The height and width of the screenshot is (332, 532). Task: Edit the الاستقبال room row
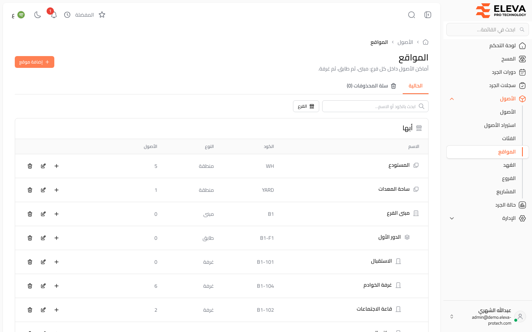(x=43, y=262)
